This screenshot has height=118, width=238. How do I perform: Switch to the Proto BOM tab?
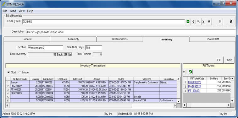[x=213, y=39]
